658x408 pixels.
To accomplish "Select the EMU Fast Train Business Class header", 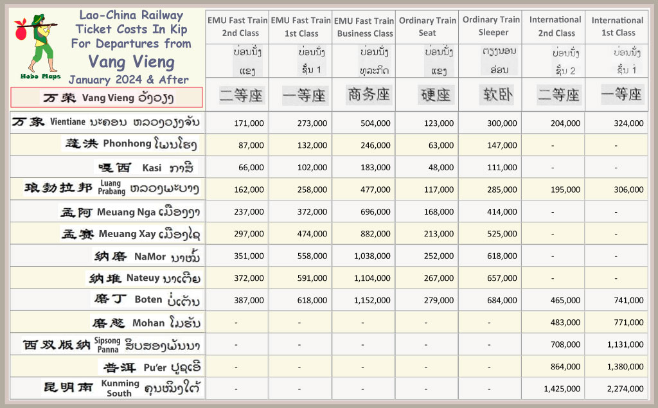I will pos(364,27).
